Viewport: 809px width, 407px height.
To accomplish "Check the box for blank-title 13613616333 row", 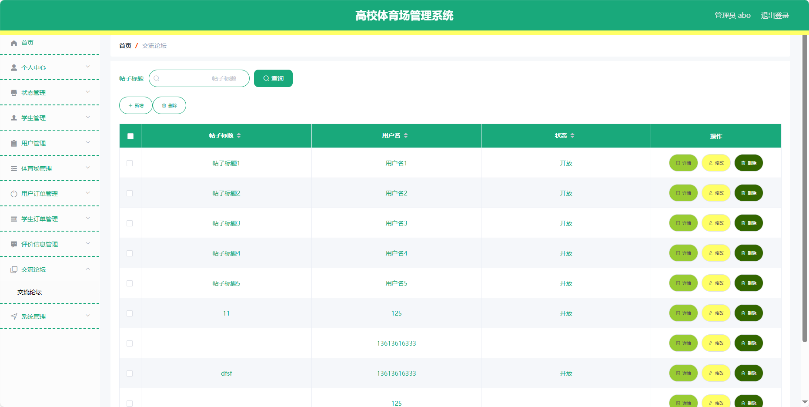I will click(x=130, y=343).
